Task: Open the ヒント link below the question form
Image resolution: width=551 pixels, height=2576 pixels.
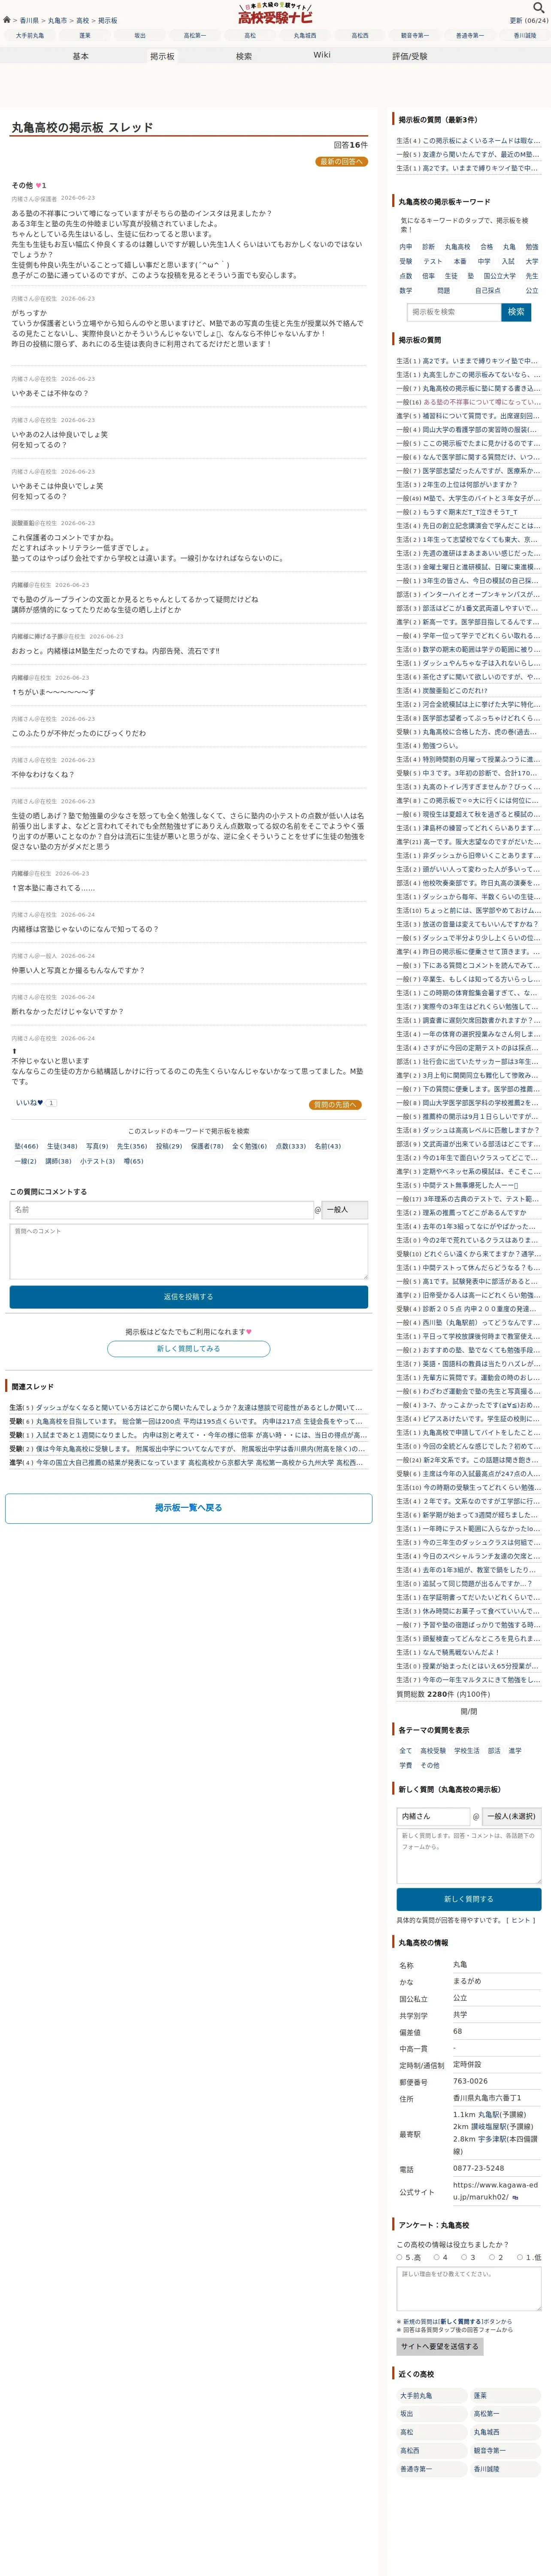Action: (521, 1920)
